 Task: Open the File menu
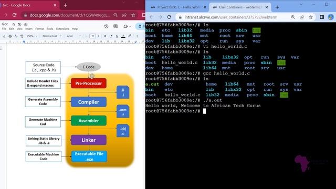pyautogui.click(x=4, y=29)
